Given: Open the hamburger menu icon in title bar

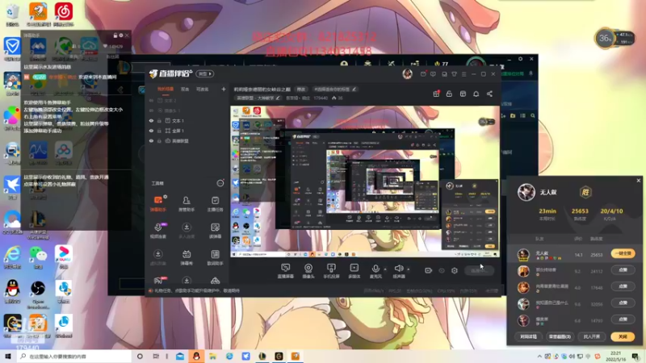Looking at the screenshot, I should (x=464, y=74).
